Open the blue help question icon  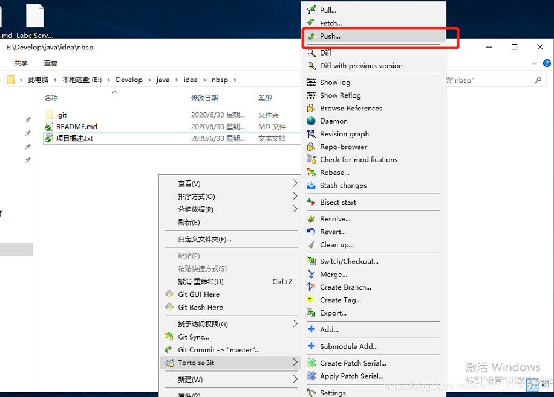(547, 63)
